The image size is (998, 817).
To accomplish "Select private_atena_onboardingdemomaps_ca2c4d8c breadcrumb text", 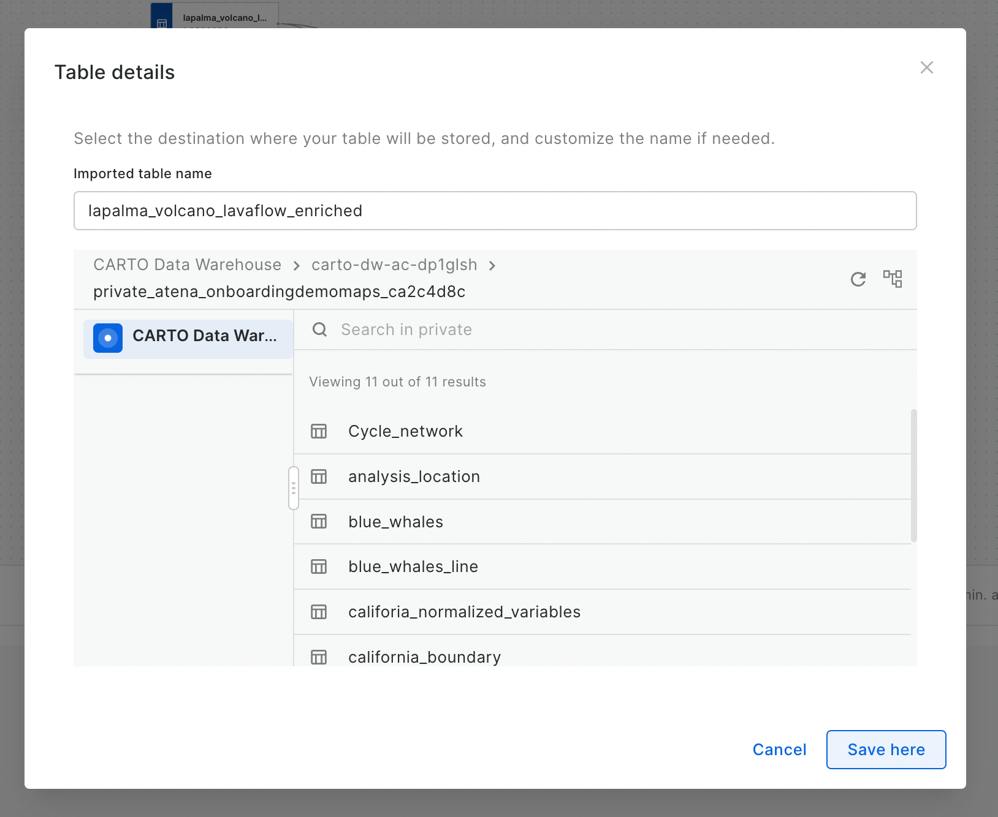I will click(279, 292).
